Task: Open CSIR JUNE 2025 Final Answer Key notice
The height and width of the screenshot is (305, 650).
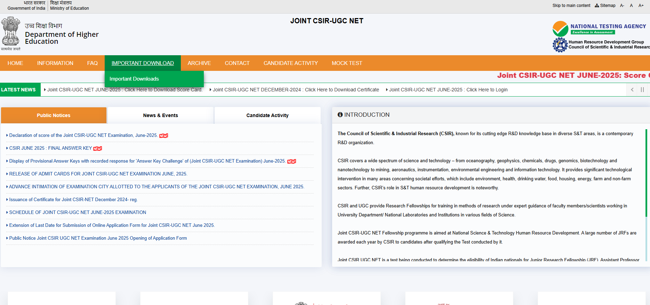Action: coord(50,148)
